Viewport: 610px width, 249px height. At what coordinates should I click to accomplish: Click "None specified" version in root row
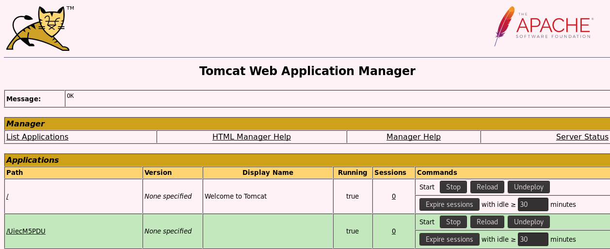(x=168, y=196)
